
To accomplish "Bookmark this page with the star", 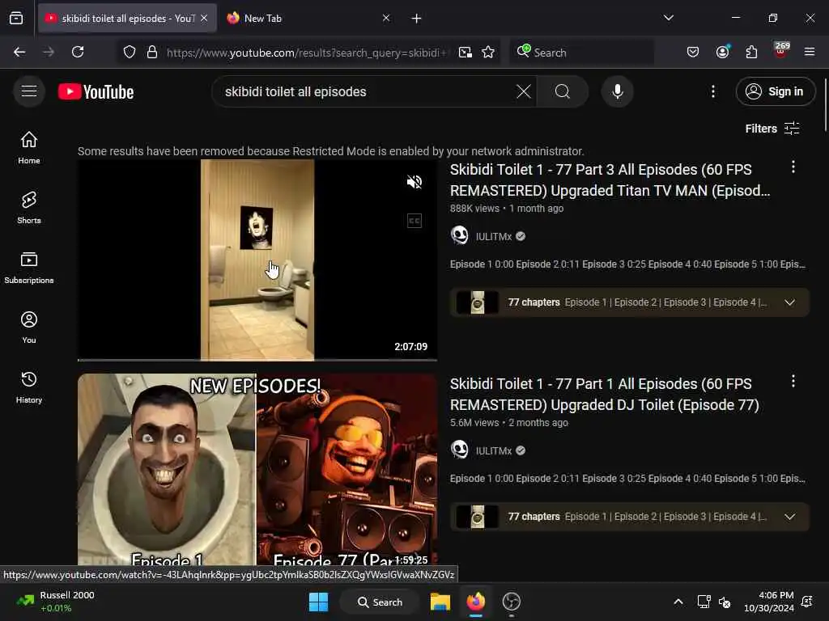I will point(488,52).
